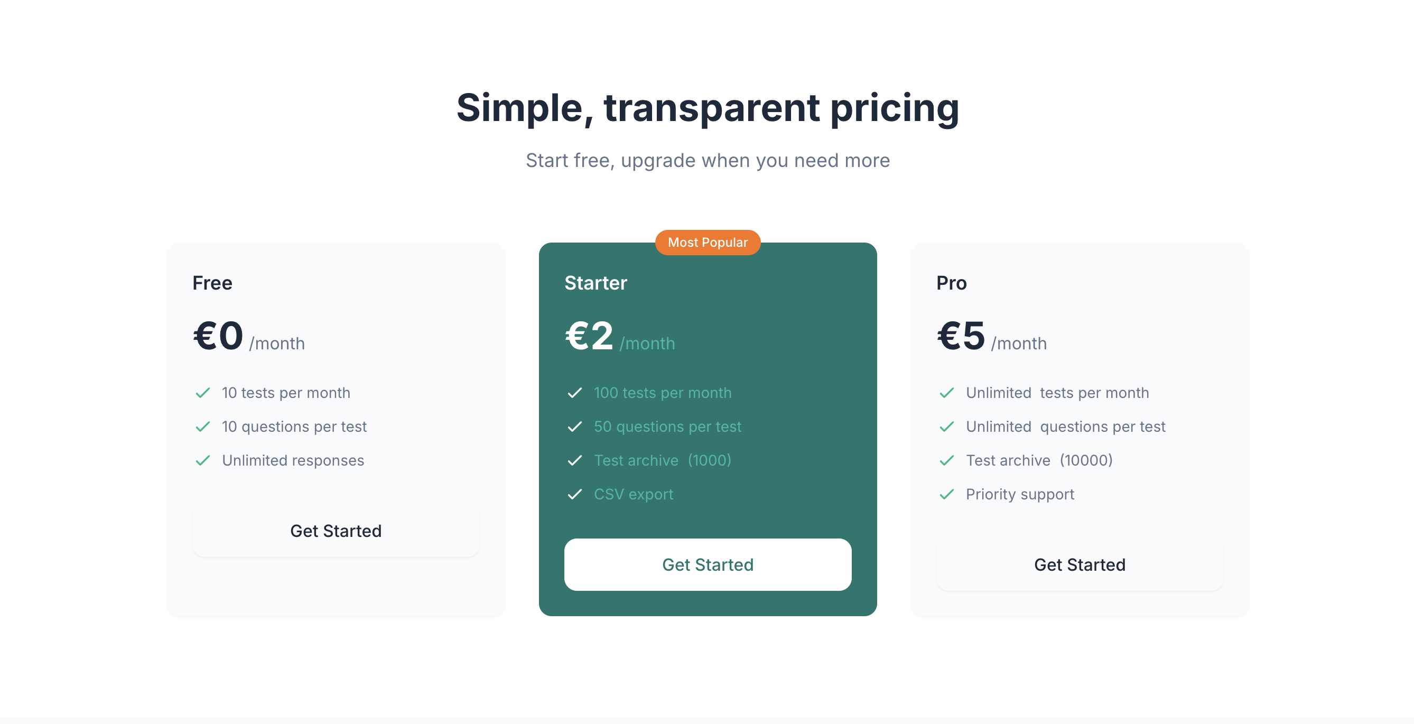
Task: Click the checkmark beside Priority support
Action: coord(947,494)
